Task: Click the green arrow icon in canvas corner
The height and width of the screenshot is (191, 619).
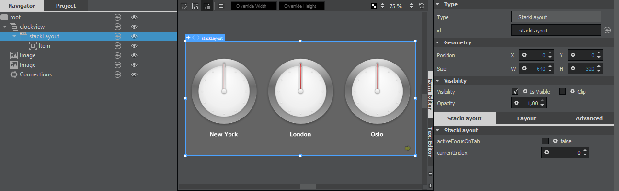Action: tap(408, 149)
